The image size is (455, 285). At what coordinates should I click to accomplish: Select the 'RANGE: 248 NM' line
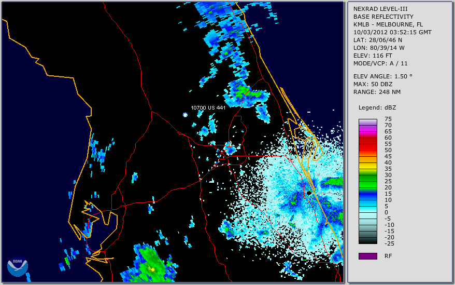point(377,92)
